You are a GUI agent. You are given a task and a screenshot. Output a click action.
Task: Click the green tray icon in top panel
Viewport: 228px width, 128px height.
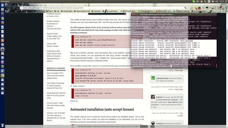[x=194, y=1]
